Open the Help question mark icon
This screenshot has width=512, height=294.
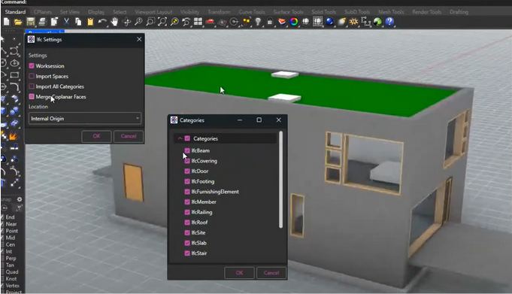pos(389,22)
